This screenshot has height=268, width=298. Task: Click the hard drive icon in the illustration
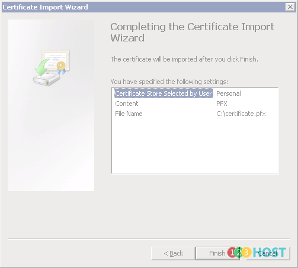[x=46, y=79]
